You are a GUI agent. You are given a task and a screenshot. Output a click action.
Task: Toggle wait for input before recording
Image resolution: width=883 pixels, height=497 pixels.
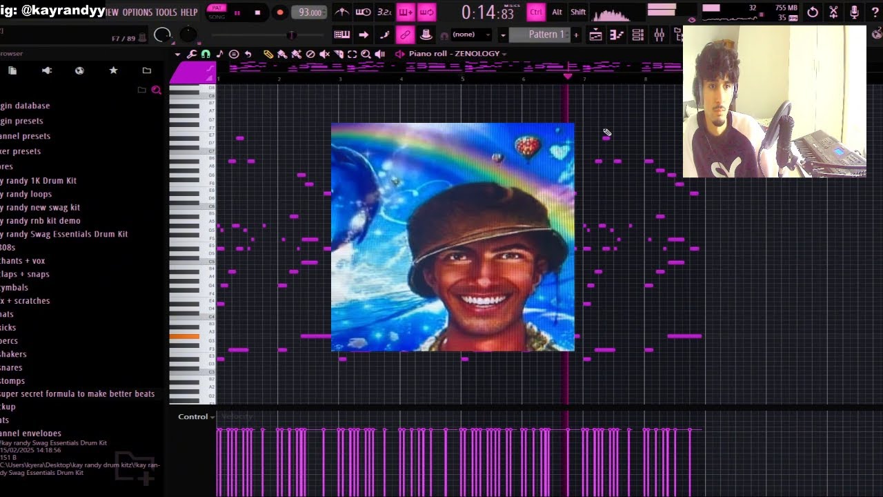[363, 12]
